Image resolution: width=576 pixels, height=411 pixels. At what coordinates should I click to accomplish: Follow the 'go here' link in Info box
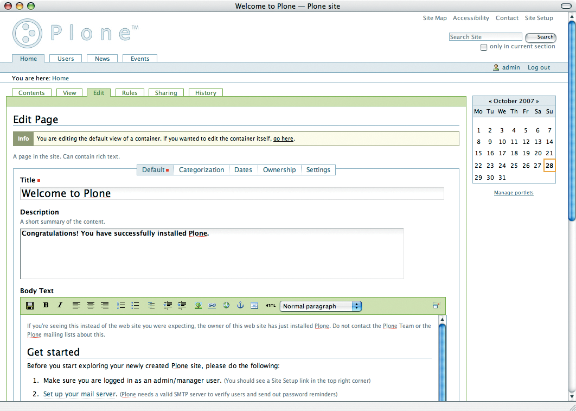point(283,138)
